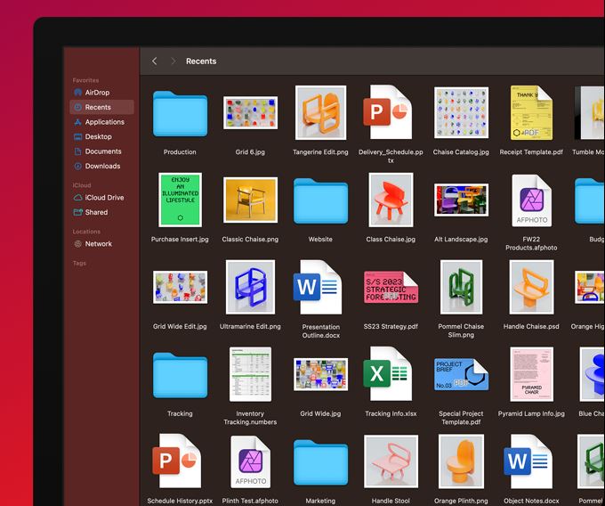Select Recents in the sidebar
This screenshot has width=605, height=506.
coord(101,107)
